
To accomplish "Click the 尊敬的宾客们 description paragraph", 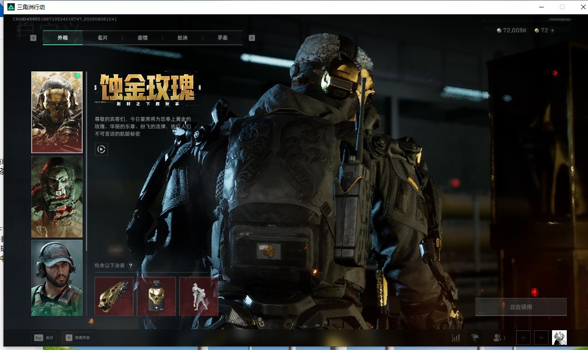I will (143, 126).
